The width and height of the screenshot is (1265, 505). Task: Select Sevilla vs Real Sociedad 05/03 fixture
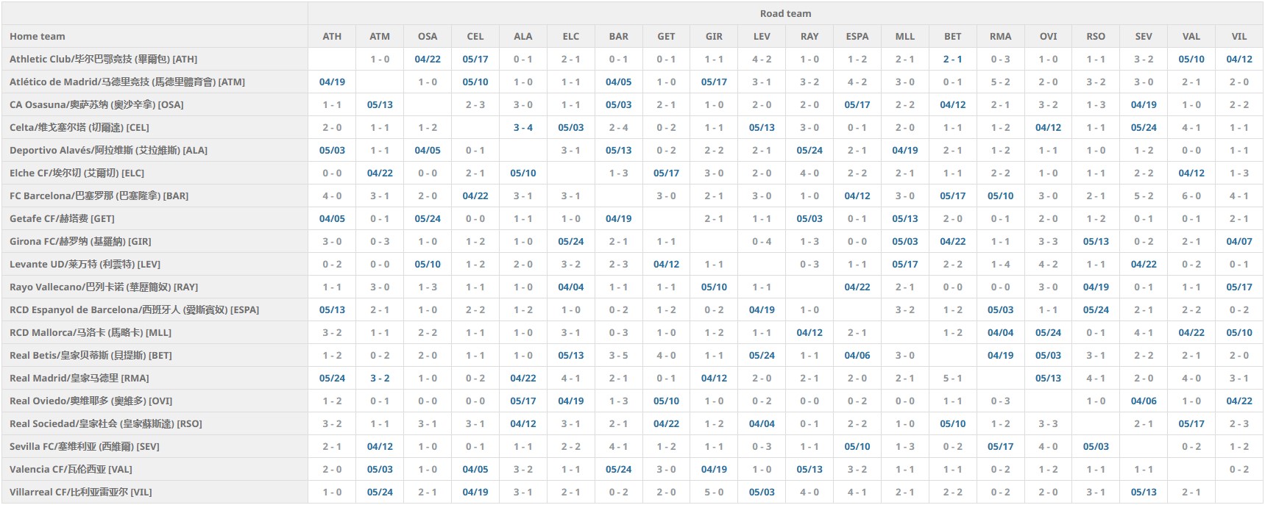pyautogui.click(x=1095, y=446)
